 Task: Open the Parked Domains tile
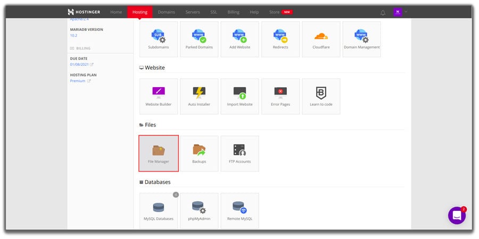(x=199, y=39)
